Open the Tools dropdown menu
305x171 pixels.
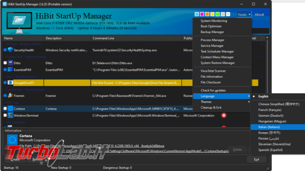click(x=244, y=15)
